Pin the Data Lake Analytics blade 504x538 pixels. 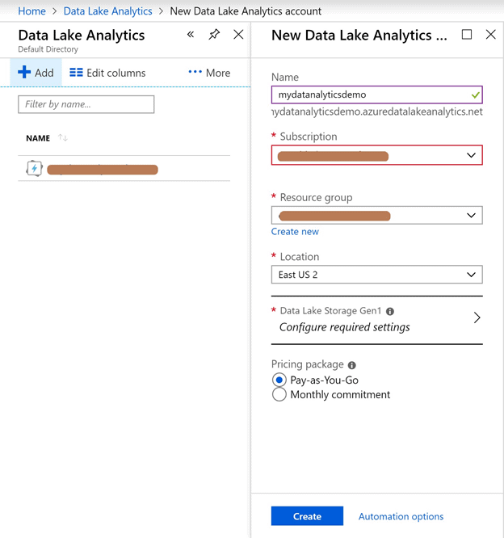(214, 34)
